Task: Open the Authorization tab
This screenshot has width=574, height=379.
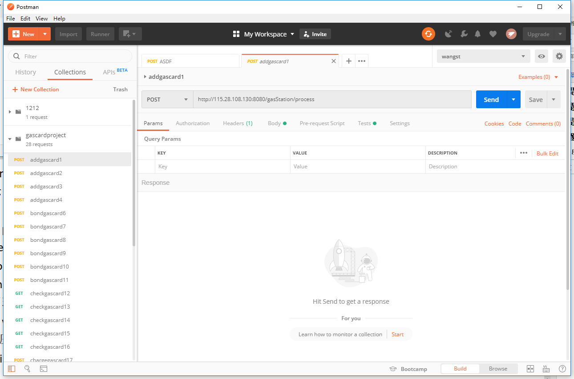Action: 193,123
